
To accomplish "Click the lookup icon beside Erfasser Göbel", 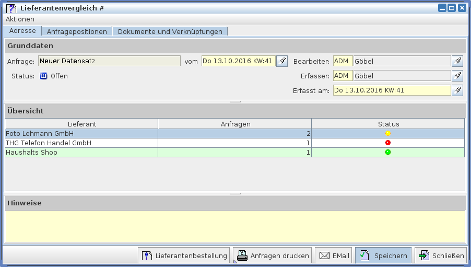I will tap(457, 76).
